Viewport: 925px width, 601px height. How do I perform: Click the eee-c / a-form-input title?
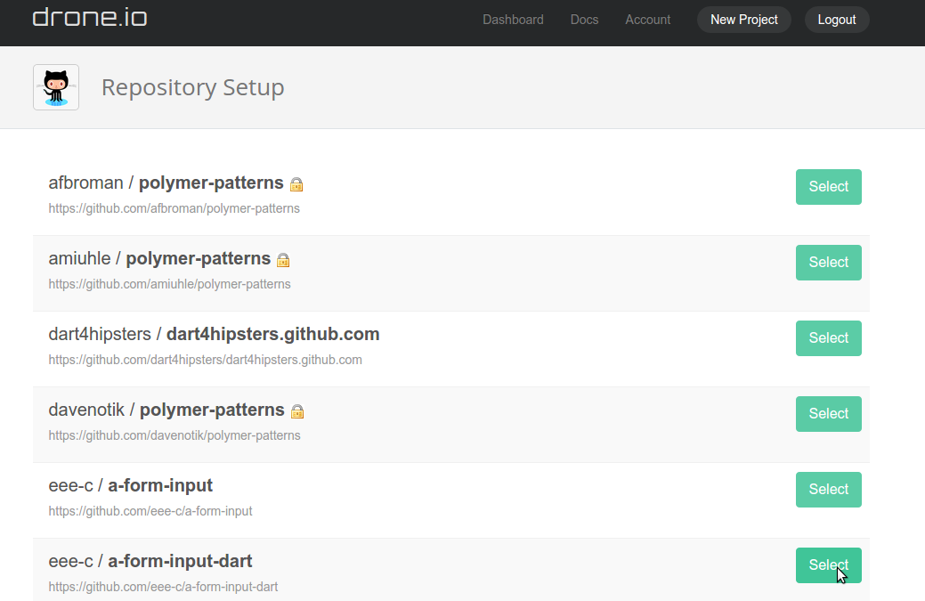pos(130,485)
